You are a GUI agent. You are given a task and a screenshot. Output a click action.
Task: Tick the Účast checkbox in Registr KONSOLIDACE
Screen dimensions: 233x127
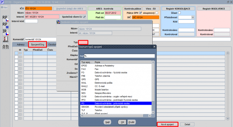(179, 13)
